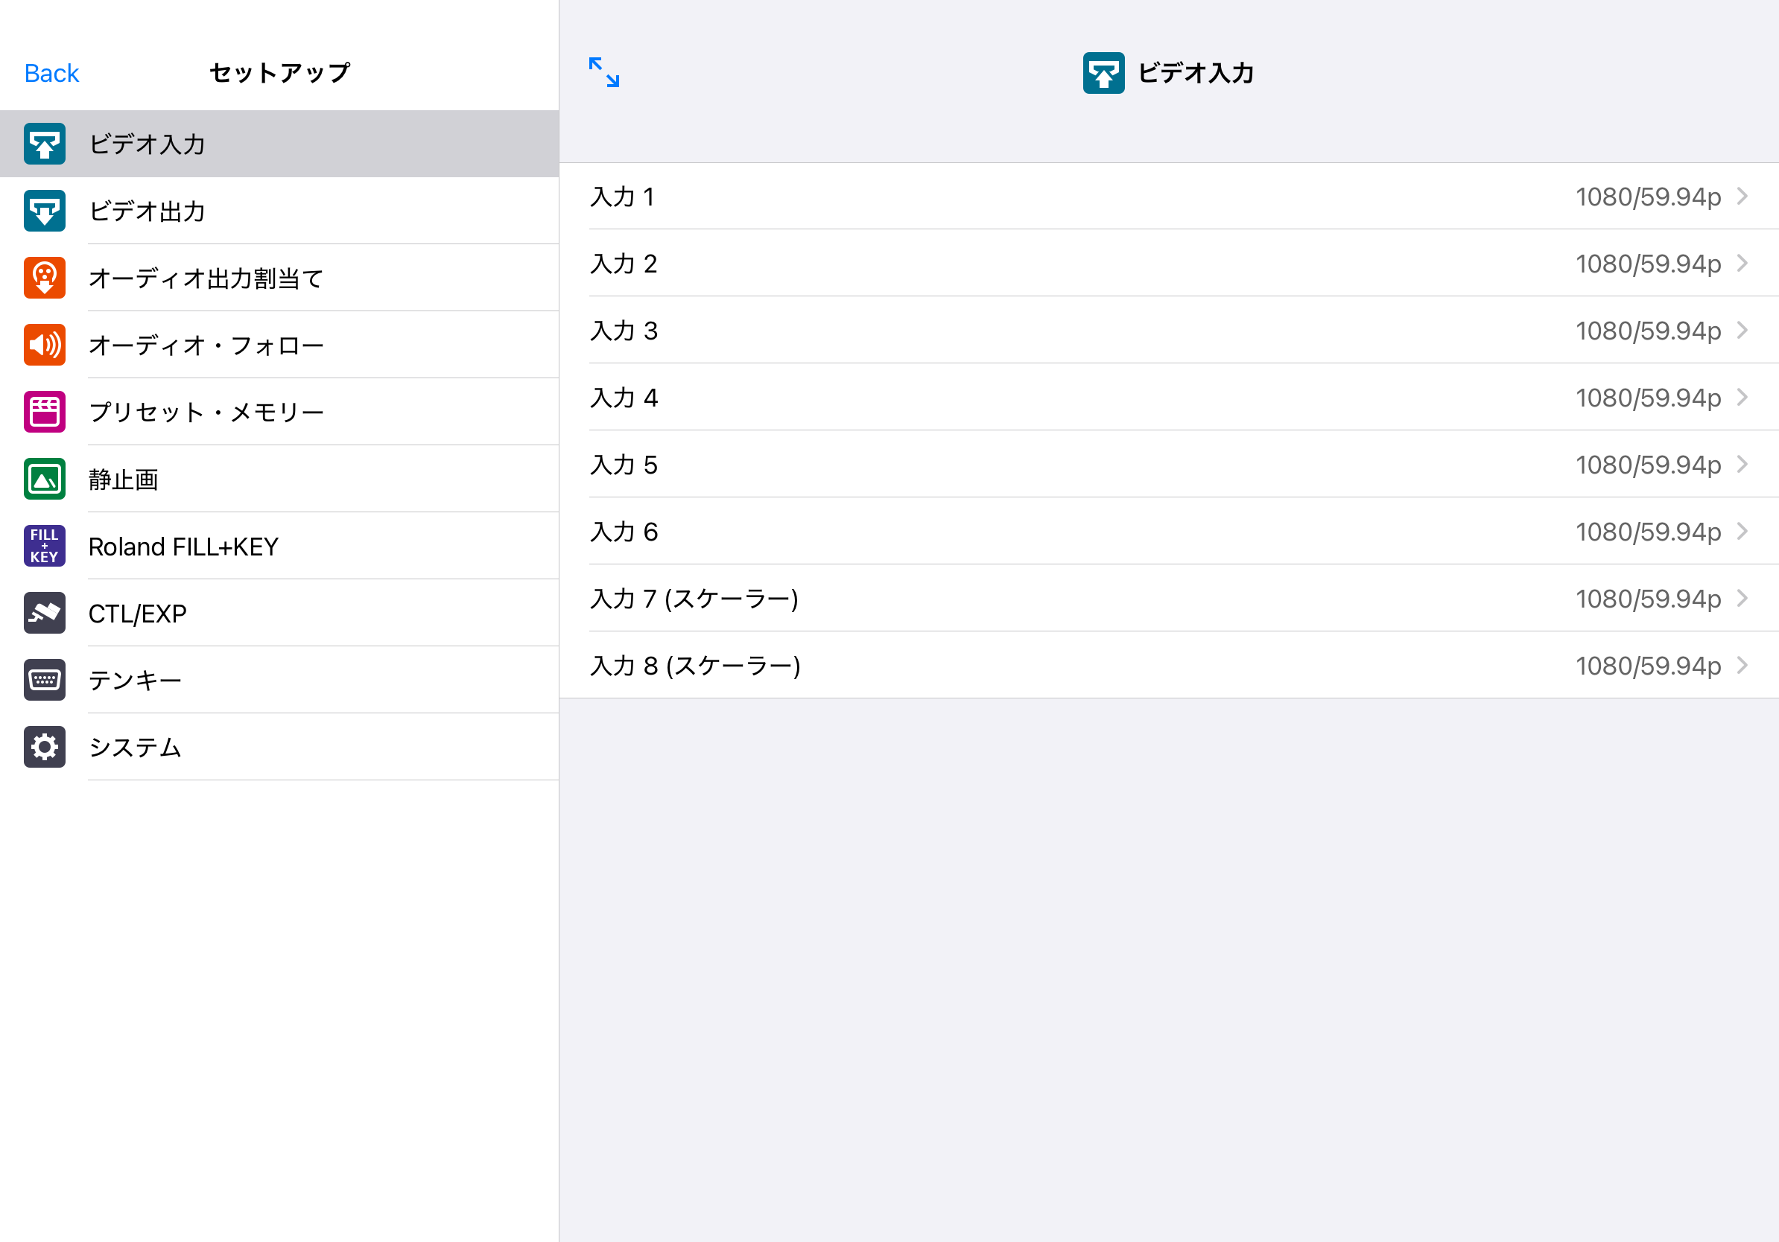
Task: Click the magenta Preset Memory icon
Action: (44, 412)
